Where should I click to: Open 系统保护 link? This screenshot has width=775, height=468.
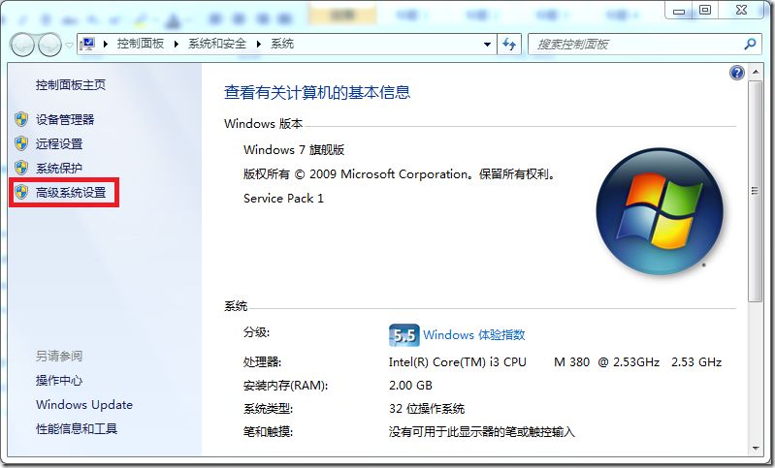point(59,168)
